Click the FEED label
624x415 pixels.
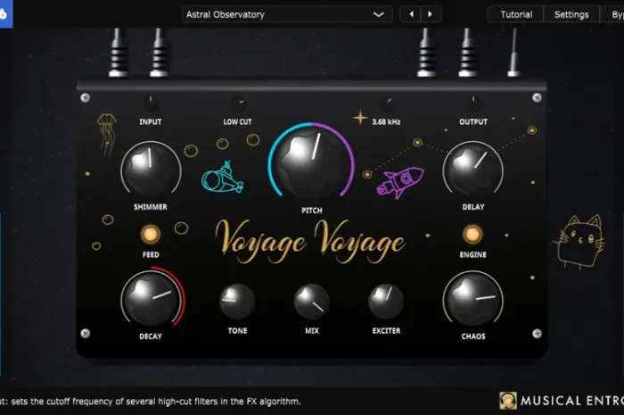click(x=151, y=254)
